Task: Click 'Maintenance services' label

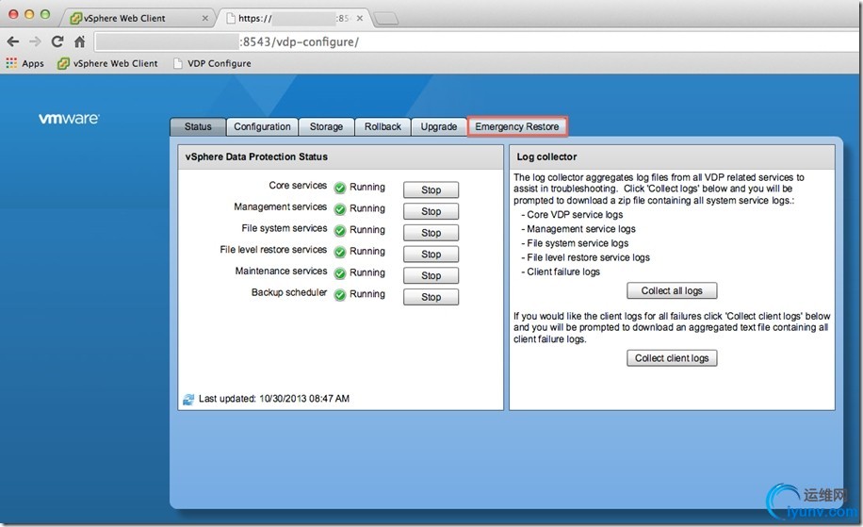Action: pyautogui.click(x=282, y=272)
